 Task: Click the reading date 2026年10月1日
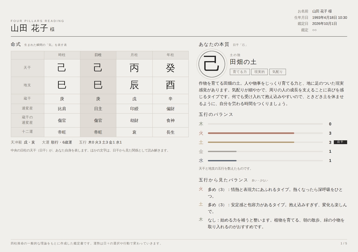(x=325, y=24)
